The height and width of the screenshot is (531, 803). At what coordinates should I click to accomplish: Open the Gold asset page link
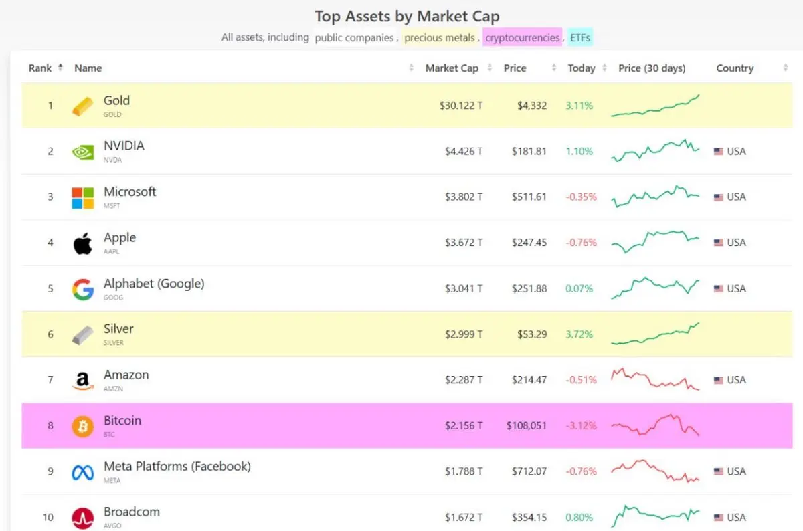click(116, 100)
